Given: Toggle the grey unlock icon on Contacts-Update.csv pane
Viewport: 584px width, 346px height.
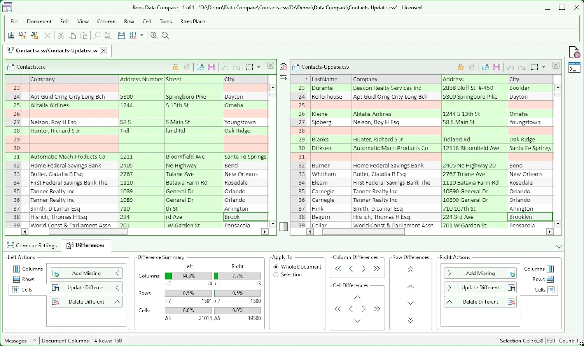Looking at the screenshot, I should pos(472,67).
